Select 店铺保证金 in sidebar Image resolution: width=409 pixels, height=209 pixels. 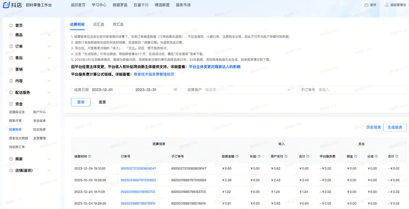coord(17,112)
